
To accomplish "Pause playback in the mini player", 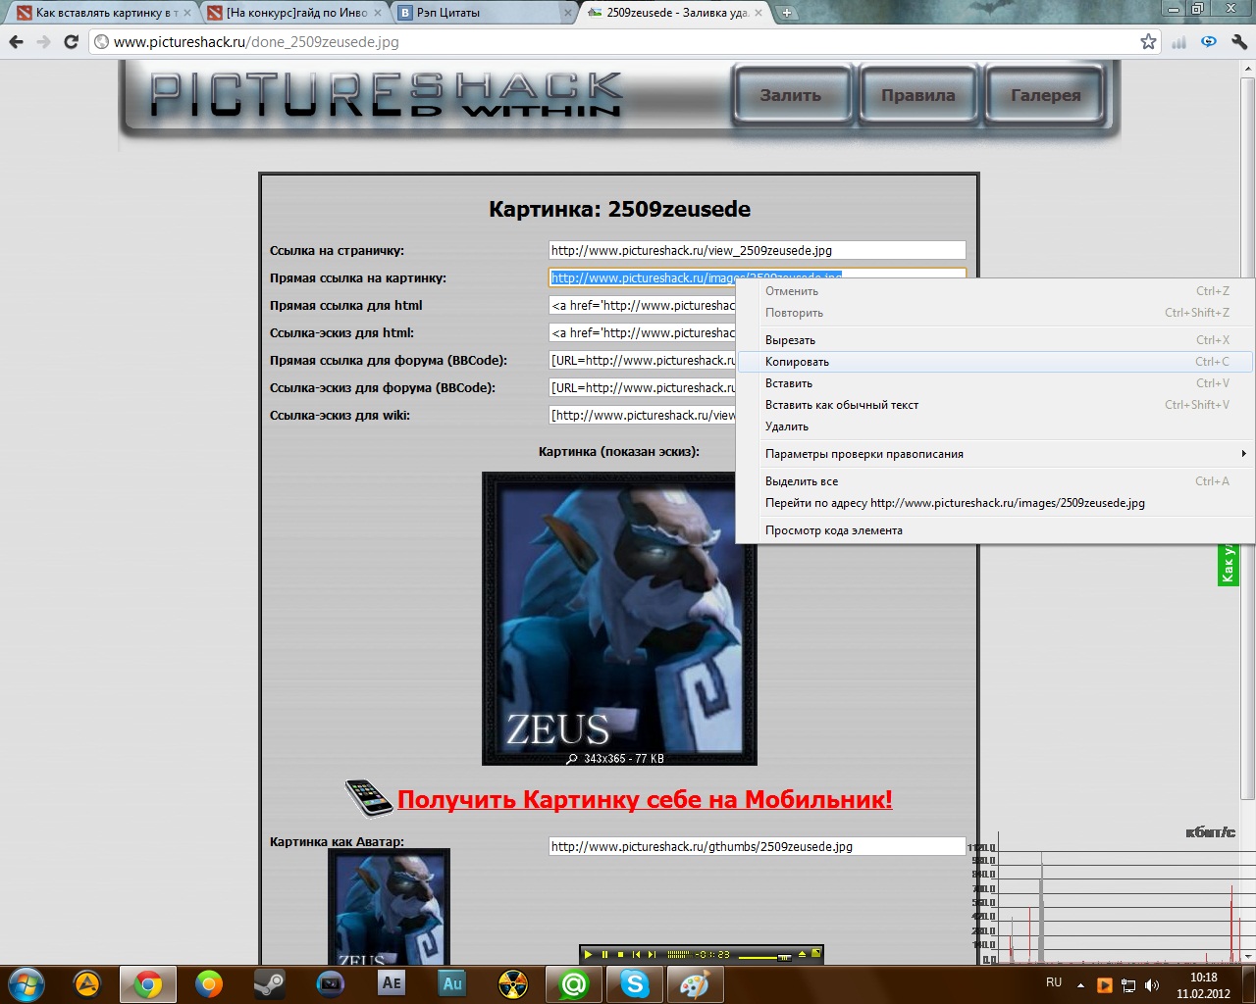I will (604, 954).
